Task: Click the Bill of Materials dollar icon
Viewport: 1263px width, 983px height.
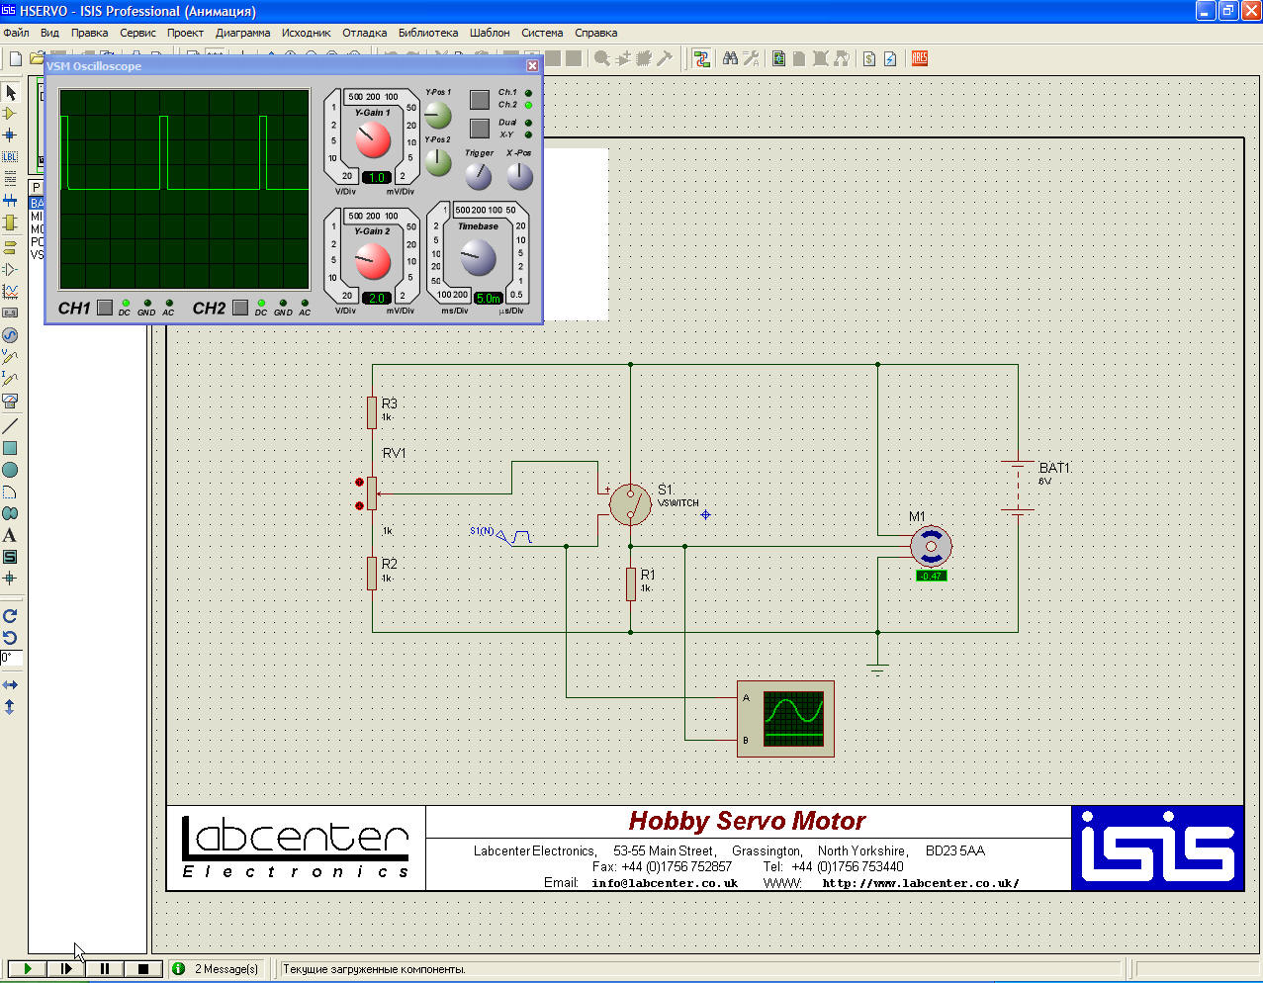Action: pyautogui.click(x=869, y=58)
